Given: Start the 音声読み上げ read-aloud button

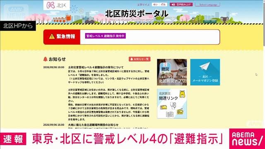Looking at the screenshot, I should click(x=181, y=5).
